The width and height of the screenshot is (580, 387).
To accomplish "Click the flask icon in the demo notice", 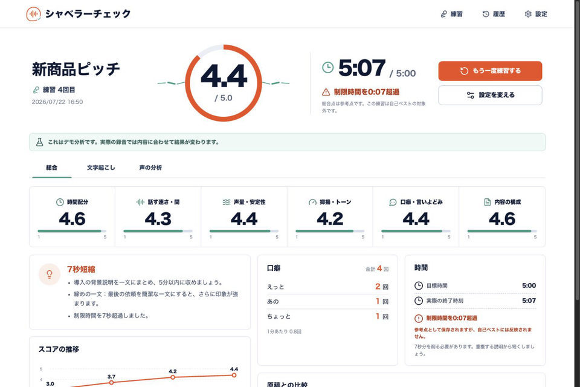I will coord(40,142).
